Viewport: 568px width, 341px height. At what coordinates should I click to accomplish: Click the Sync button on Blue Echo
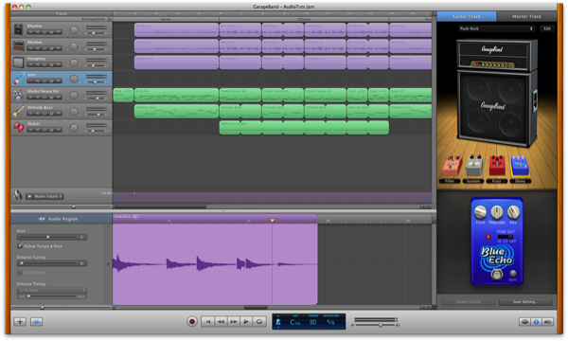pyautogui.click(x=512, y=274)
